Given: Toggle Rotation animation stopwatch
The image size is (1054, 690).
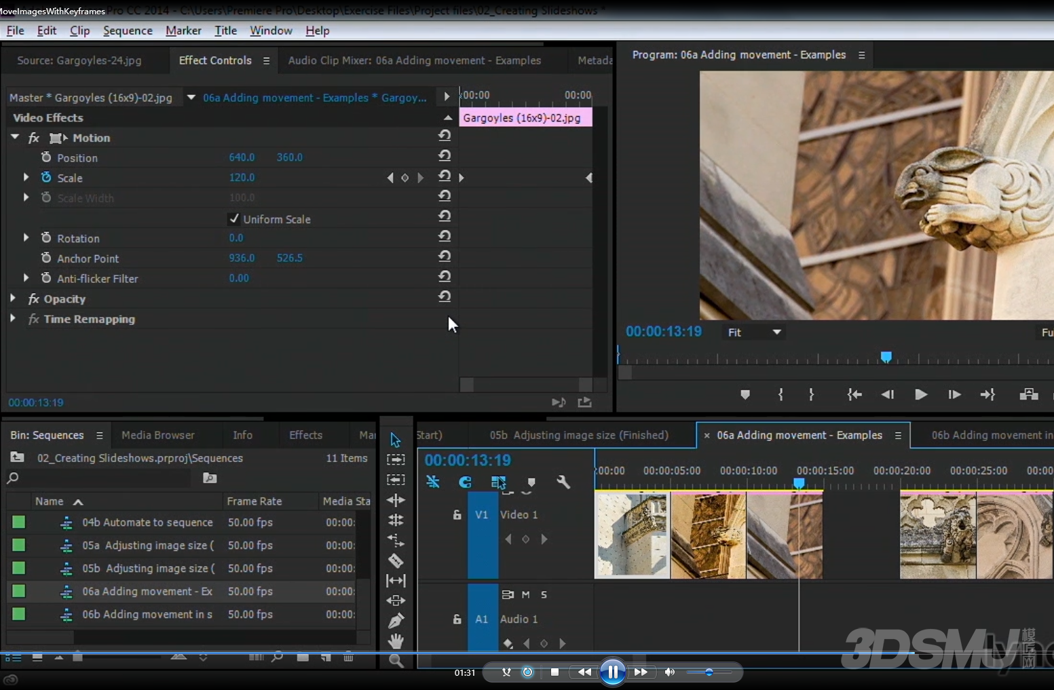Looking at the screenshot, I should coord(46,237).
